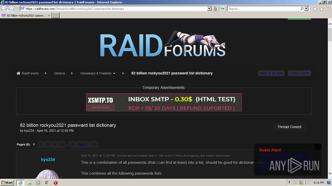Click the 'Thread Closed' button
Viewport: 332px width, 186px height.
(289, 127)
